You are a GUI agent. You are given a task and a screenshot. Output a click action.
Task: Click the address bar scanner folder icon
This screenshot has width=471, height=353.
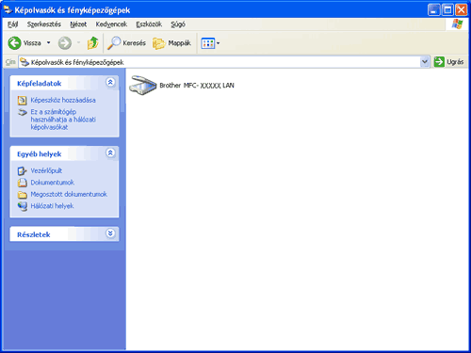click(x=24, y=62)
